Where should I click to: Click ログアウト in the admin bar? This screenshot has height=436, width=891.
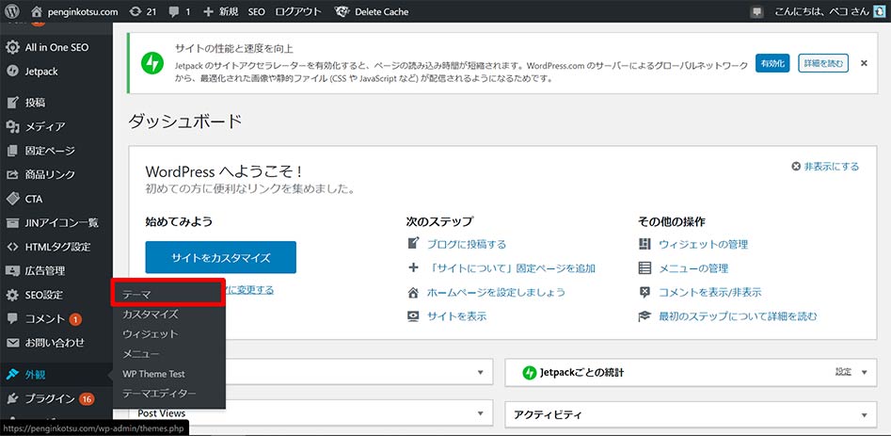click(x=297, y=11)
